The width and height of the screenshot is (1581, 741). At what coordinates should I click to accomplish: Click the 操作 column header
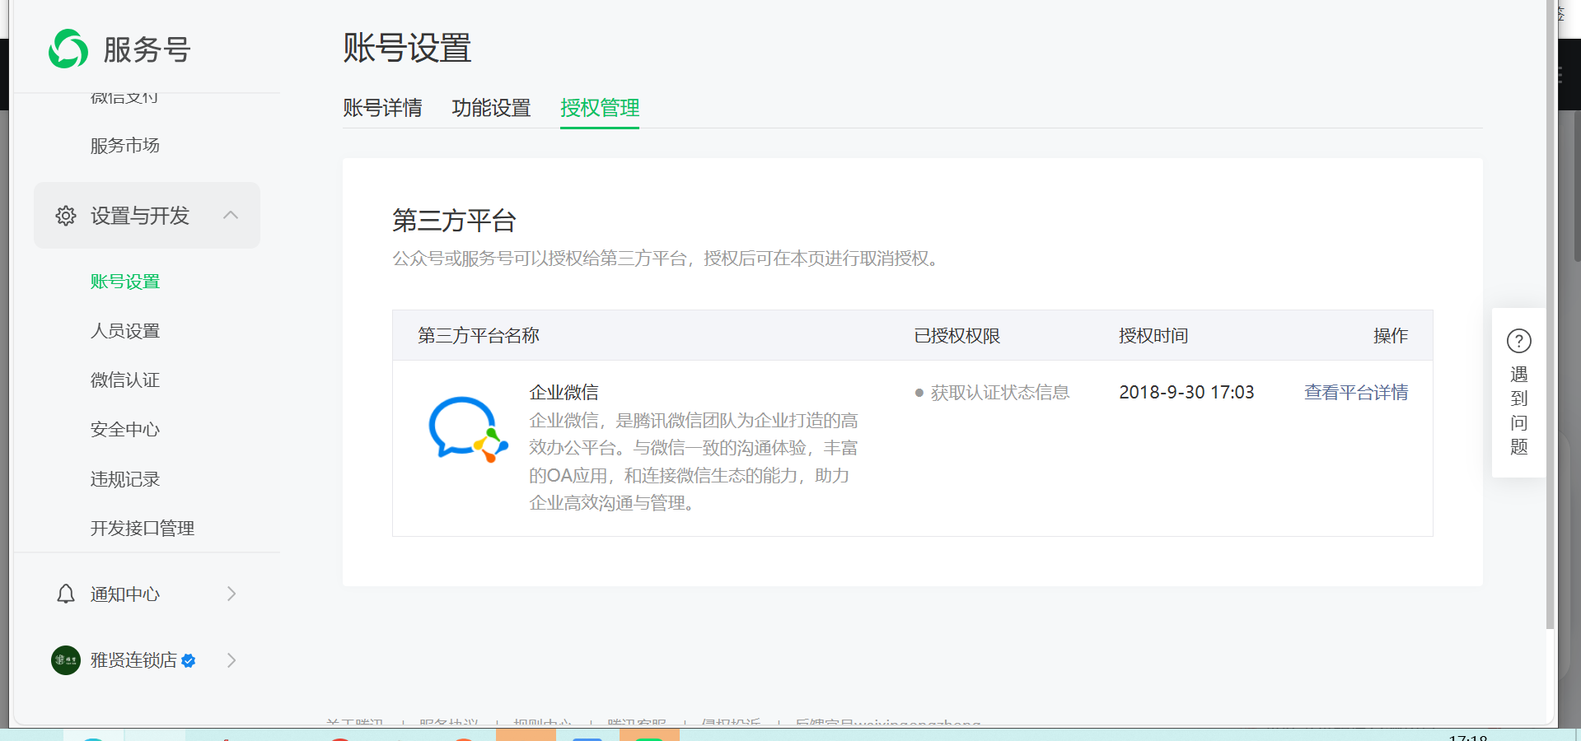[1391, 336]
